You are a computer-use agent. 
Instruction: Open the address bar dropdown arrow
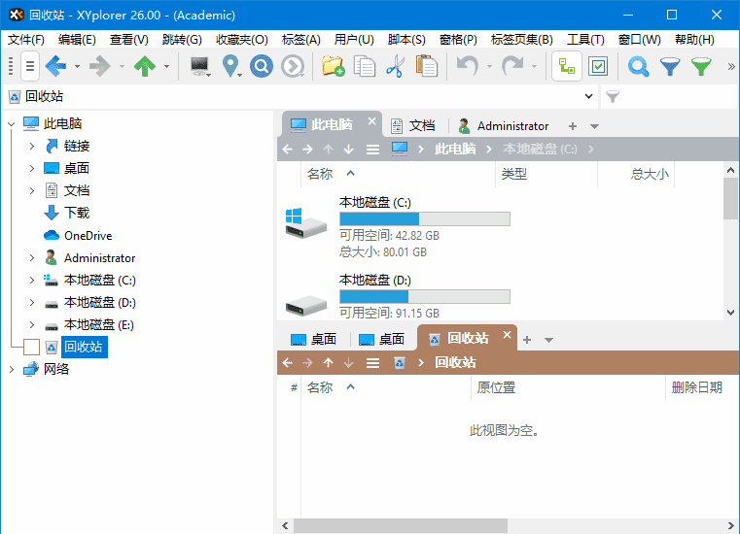(x=588, y=97)
